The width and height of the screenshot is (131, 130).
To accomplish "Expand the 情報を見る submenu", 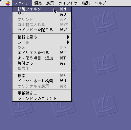I will click(42, 37).
